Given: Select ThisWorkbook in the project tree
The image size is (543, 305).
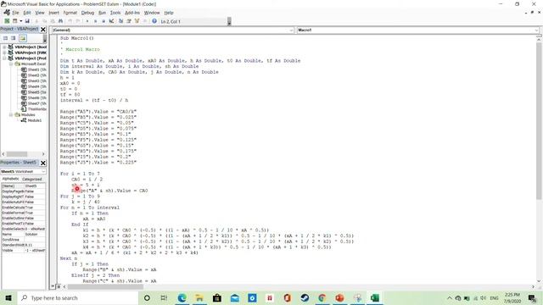Looking at the screenshot, I should (x=34, y=109).
